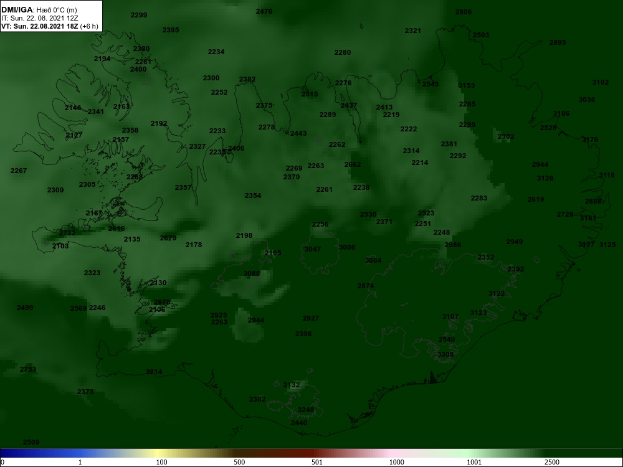Click the 'VT: Sun. 22.08.2021 18Z' valid time
Screen dimensions: 623x467
(x=40, y=26)
